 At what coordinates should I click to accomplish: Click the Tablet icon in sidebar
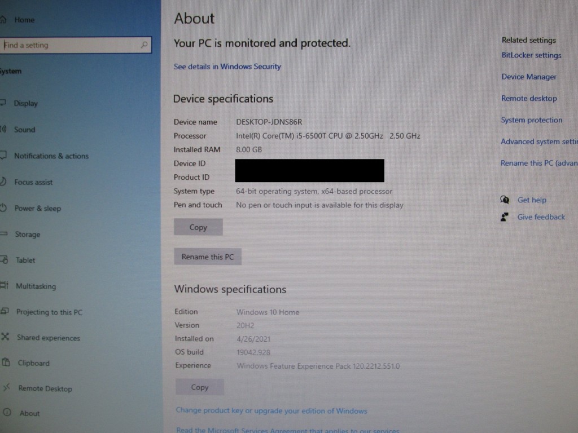[x=4, y=259]
